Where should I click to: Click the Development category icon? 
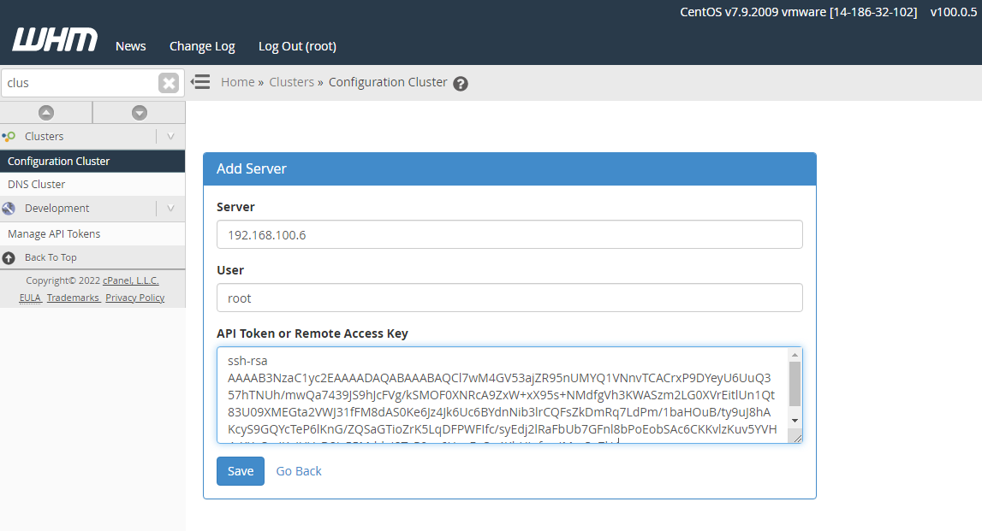click(x=9, y=209)
